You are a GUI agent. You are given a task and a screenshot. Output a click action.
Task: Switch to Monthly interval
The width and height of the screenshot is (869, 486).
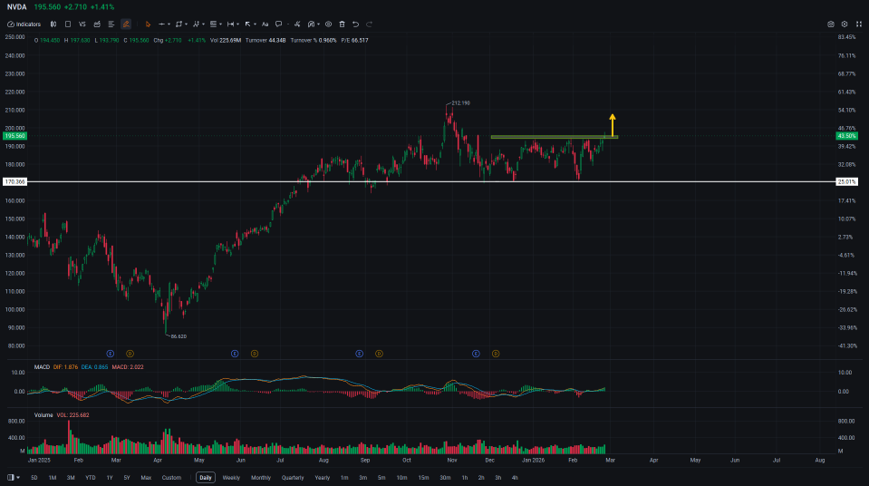click(x=261, y=478)
